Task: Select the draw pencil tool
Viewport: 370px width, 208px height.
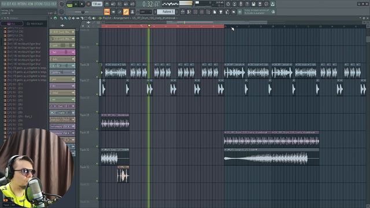Action: 61,18
